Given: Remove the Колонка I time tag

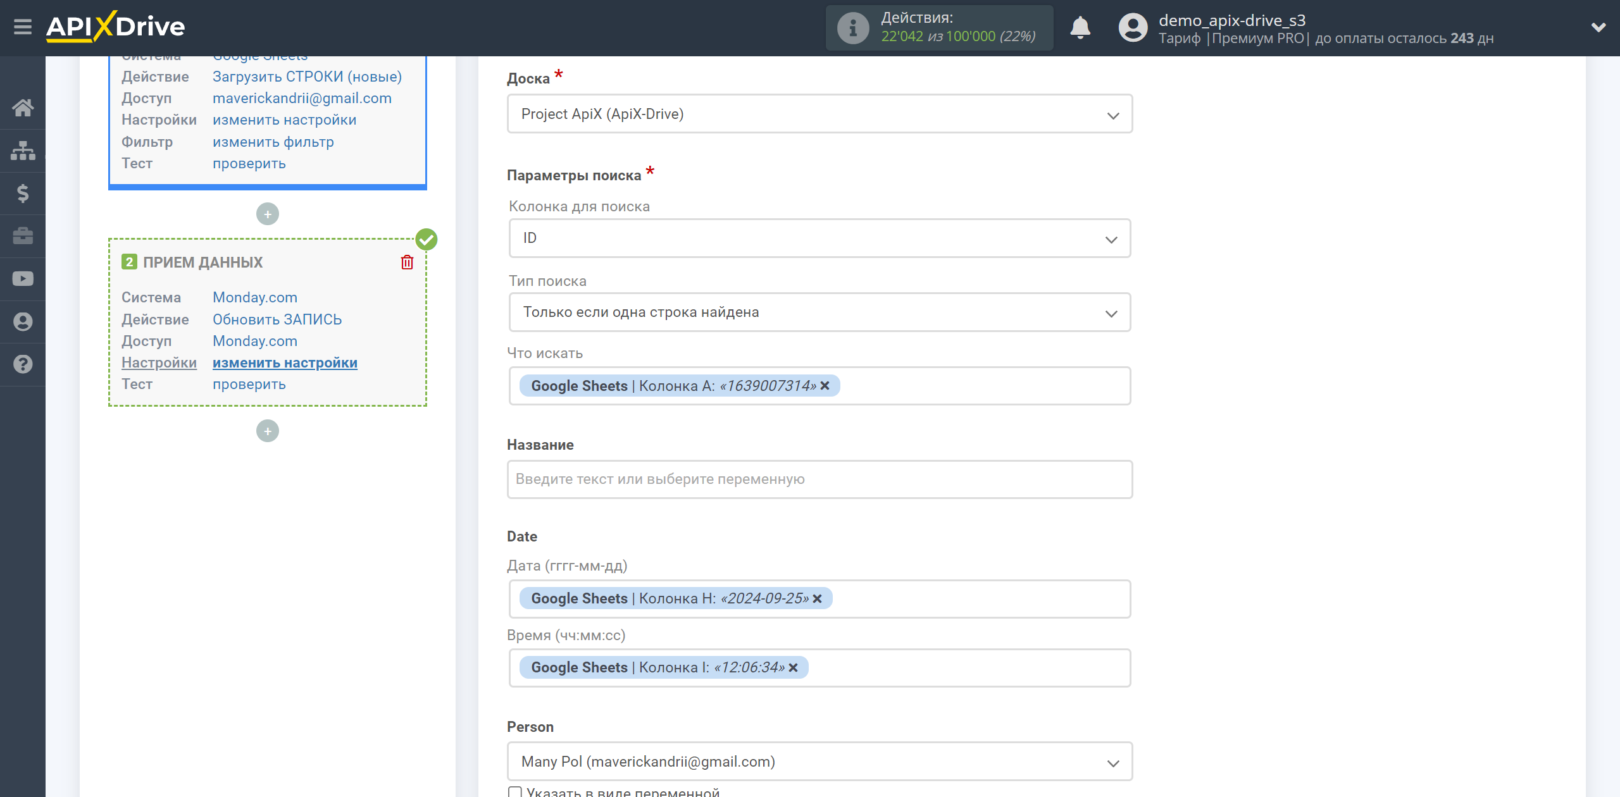Looking at the screenshot, I should coord(793,667).
